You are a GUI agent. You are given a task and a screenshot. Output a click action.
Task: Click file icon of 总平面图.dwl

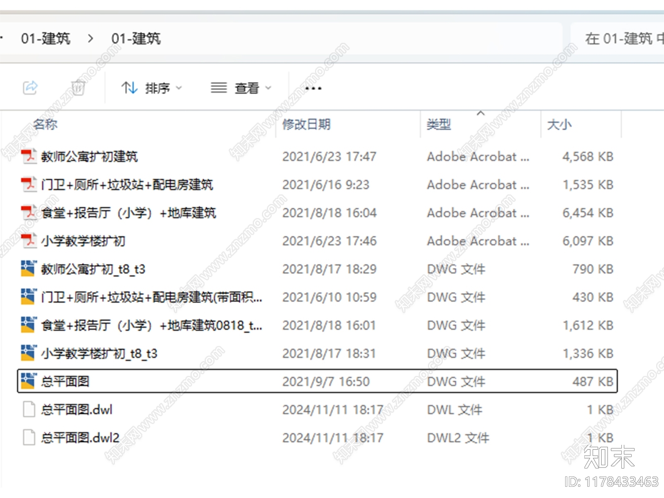[x=29, y=410]
